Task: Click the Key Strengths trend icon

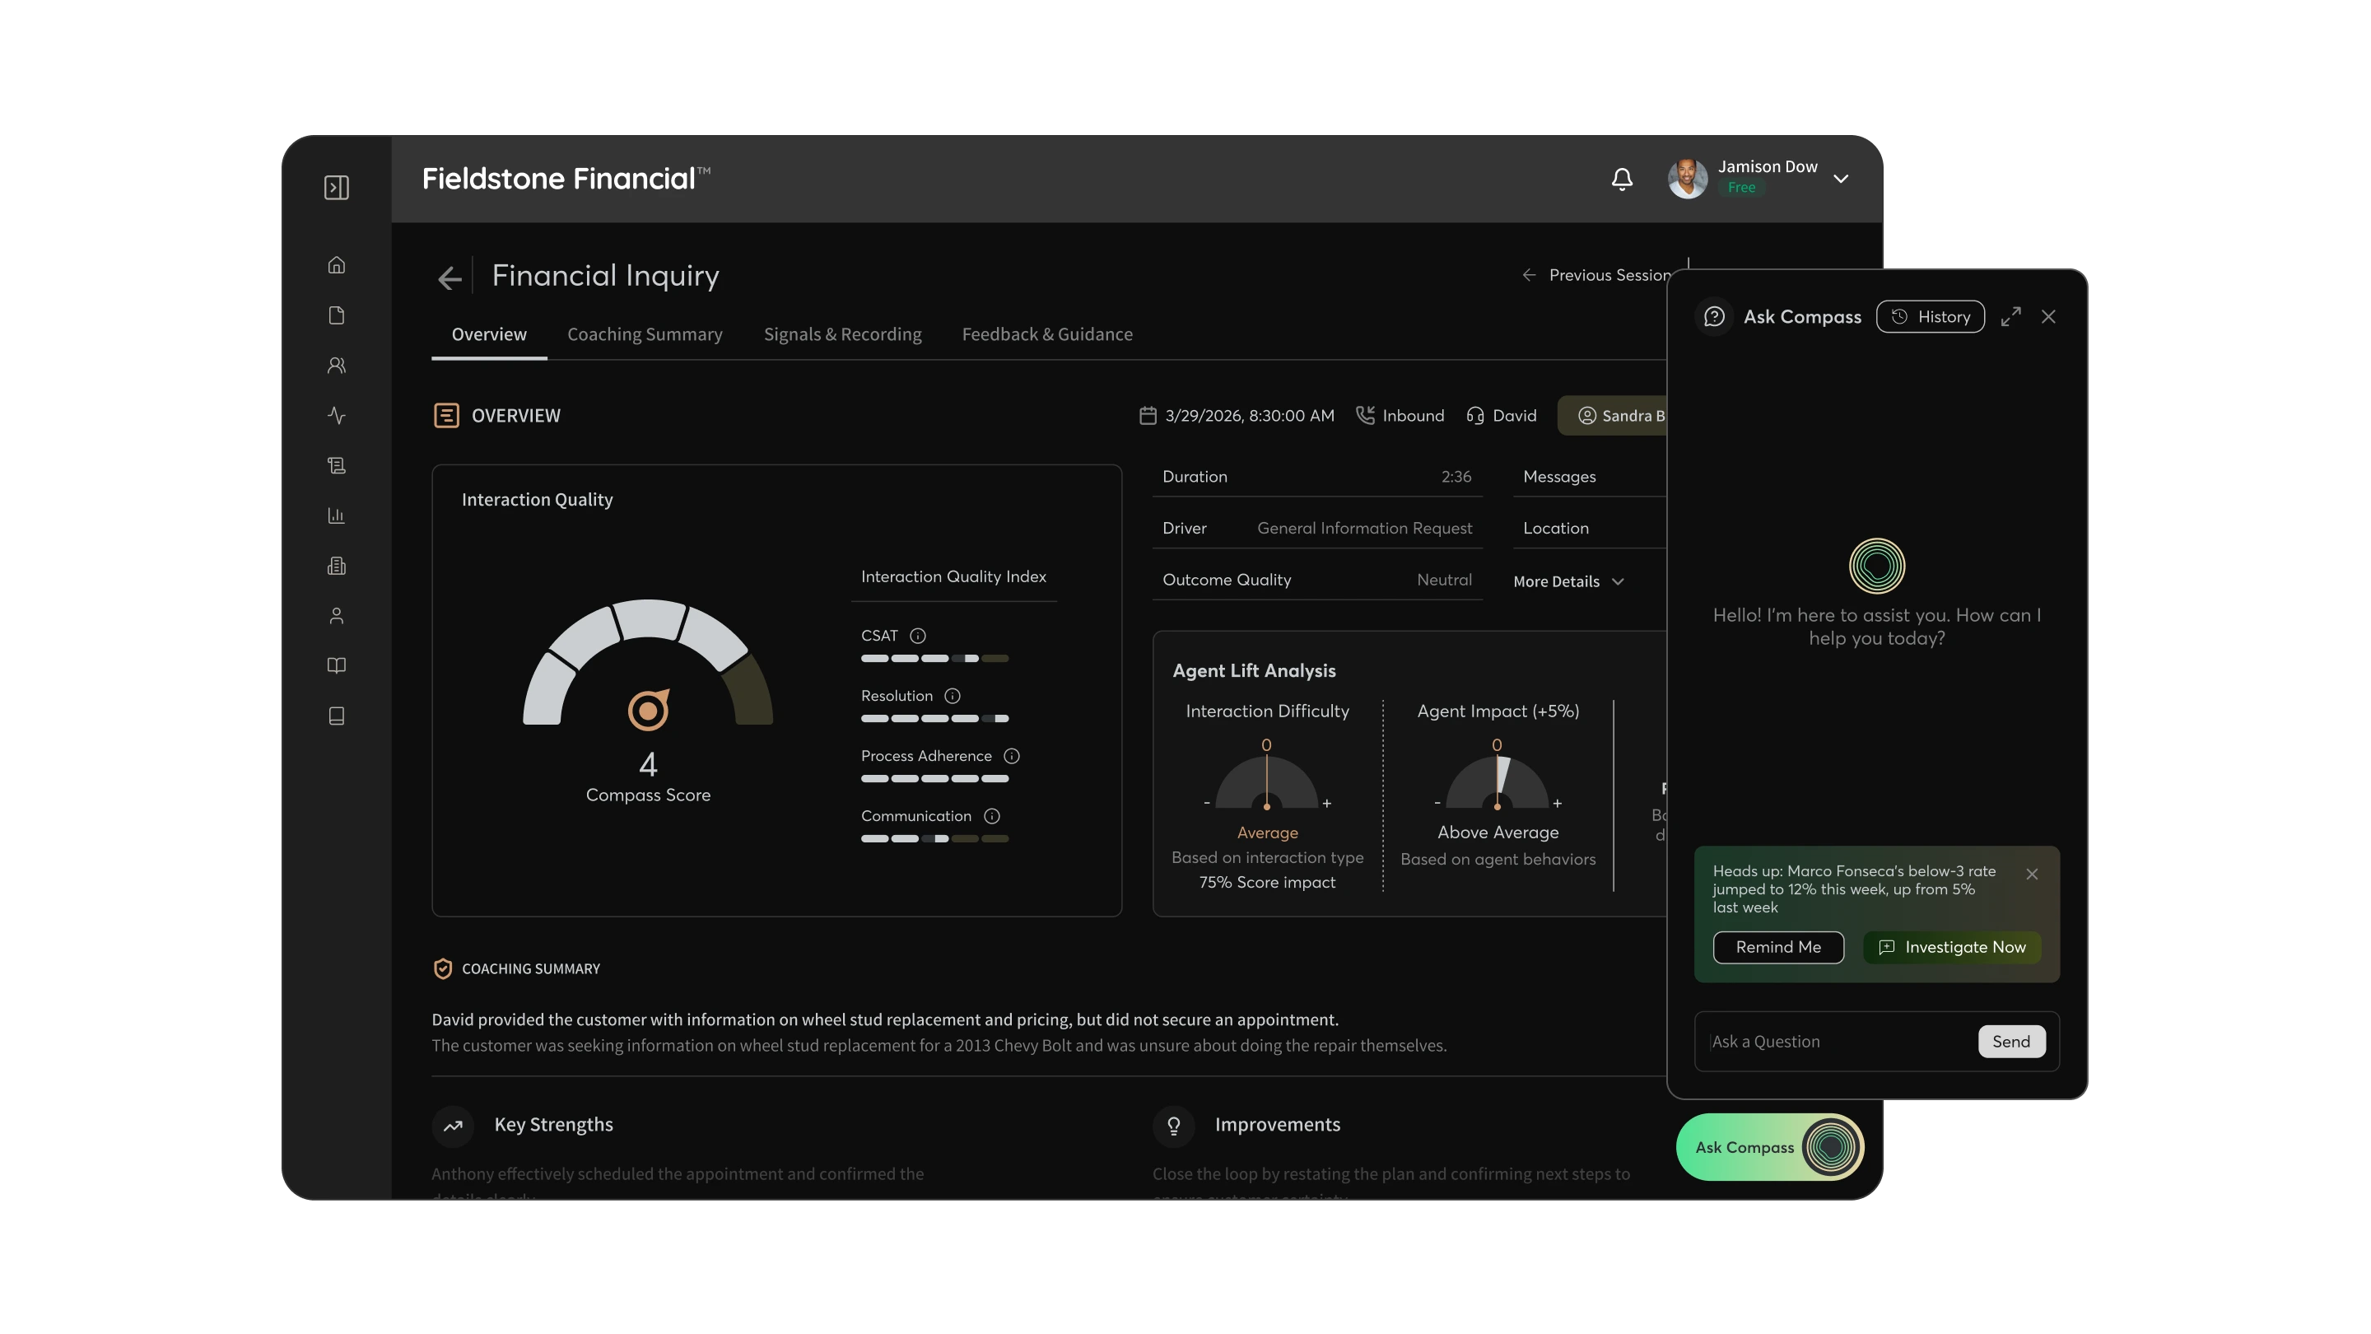Action: [453, 1125]
